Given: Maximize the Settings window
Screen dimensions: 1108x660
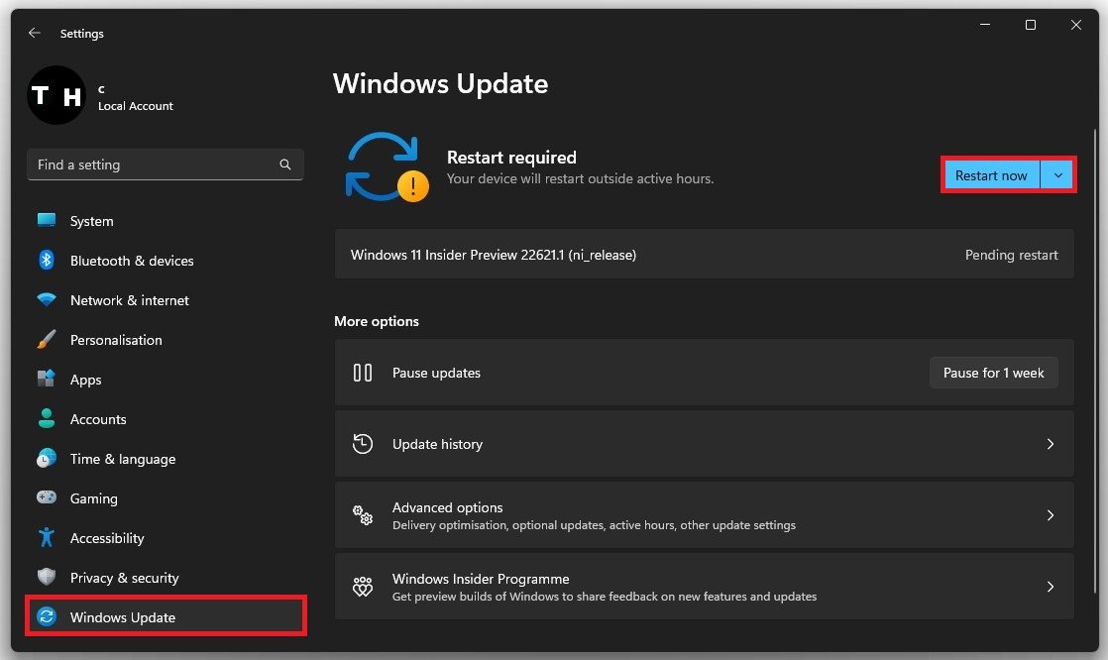Looking at the screenshot, I should point(1031,25).
